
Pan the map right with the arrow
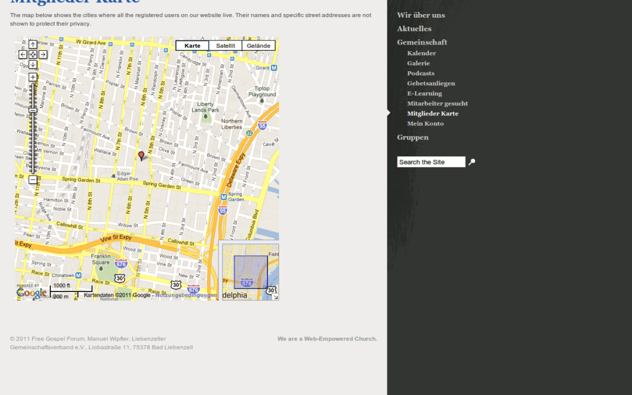(x=43, y=54)
